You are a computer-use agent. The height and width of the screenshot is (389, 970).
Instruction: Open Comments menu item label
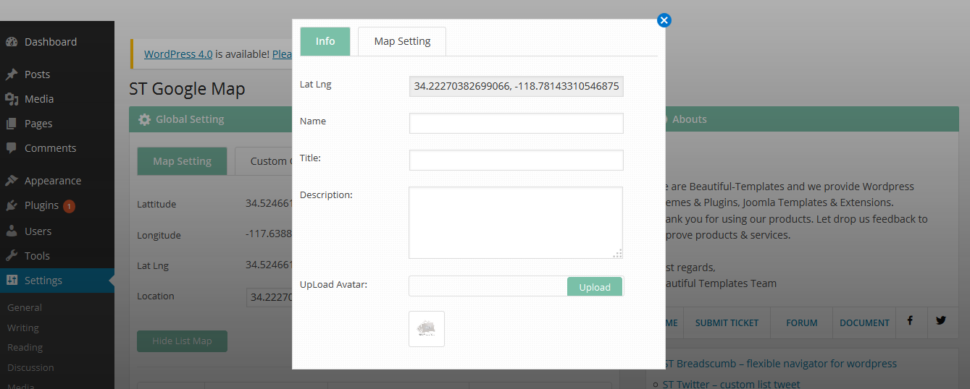(x=50, y=148)
